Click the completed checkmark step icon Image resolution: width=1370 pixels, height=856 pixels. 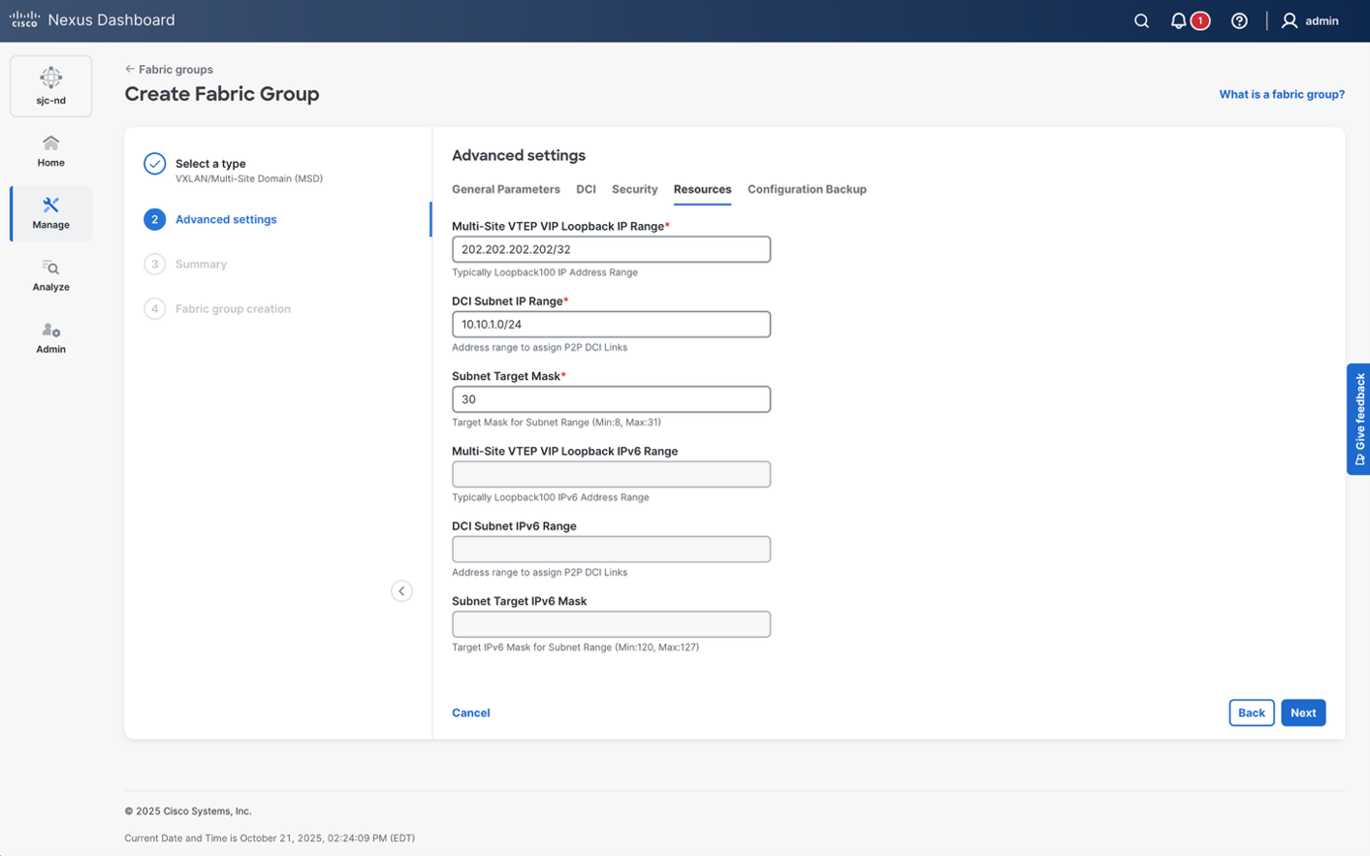(x=154, y=164)
